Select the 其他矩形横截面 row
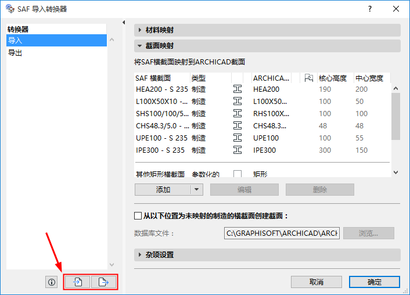 (x=262, y=174)
